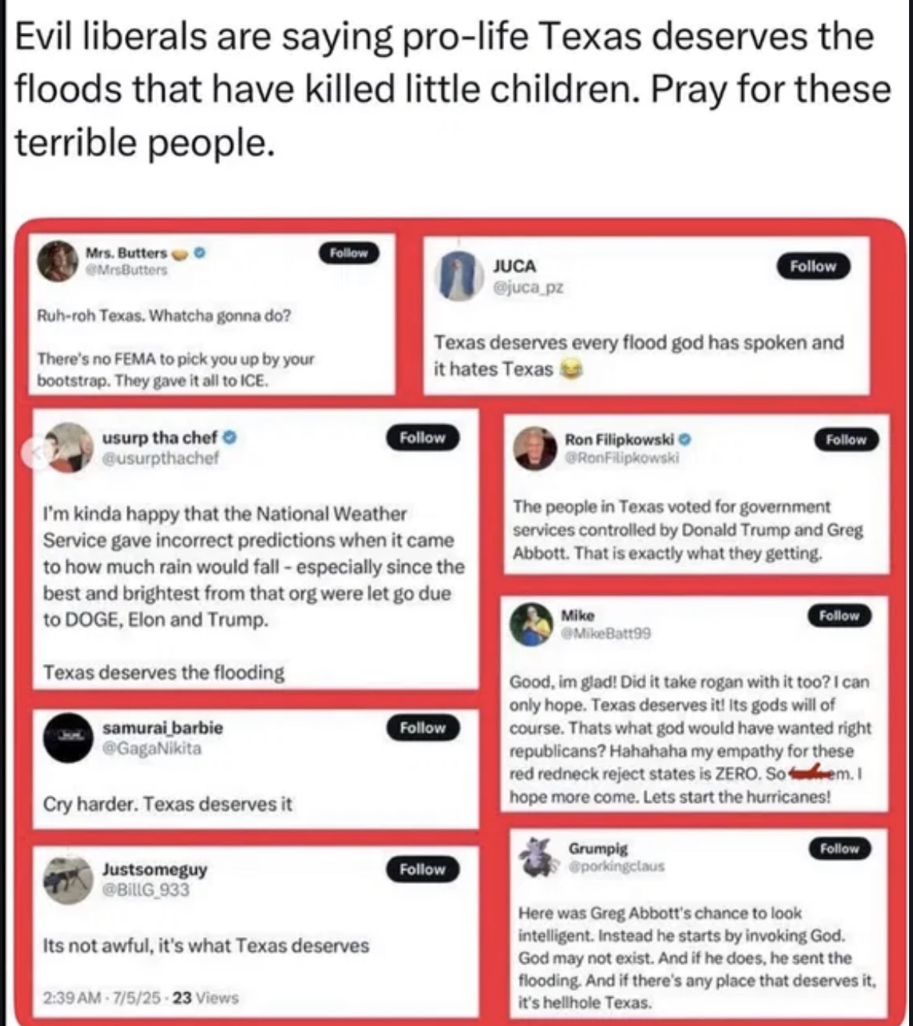
Task: Follow Mrs. Butters account
Action: tap(349, 253)
